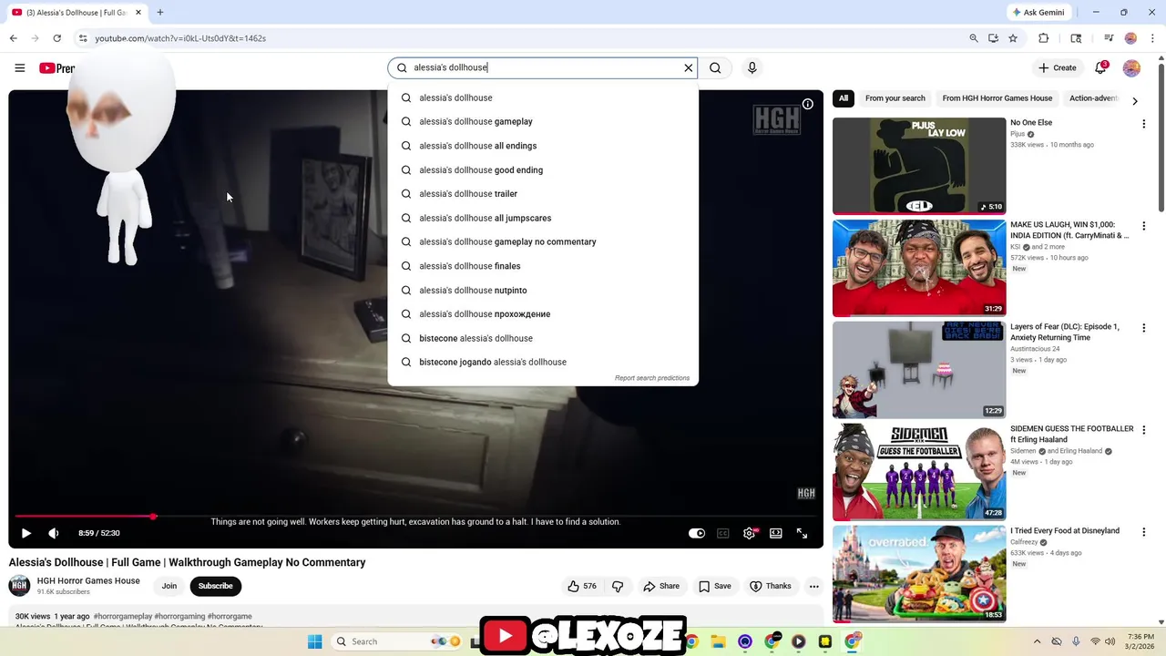Open the Chrome media controls icon
The width and height of the screenshot is (1166, 656).
[1109, 38]
